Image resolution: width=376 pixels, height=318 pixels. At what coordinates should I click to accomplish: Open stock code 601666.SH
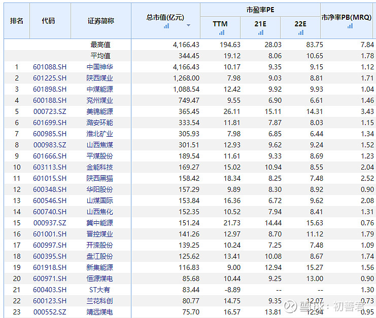click(50, 156)
